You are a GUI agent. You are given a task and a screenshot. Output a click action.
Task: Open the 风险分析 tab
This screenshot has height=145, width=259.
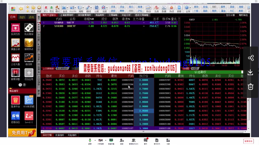[126, 15]
